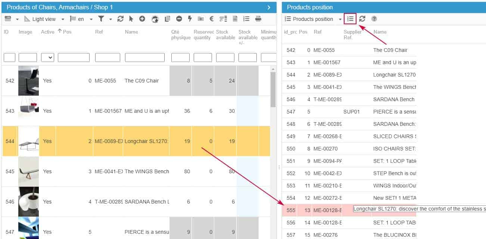Click the euro price icon
This screenshot has width=486, height=239.
point(211,19)
